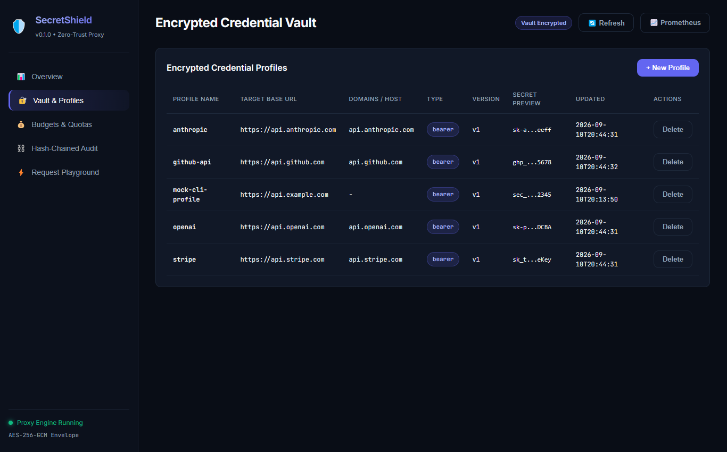The image size is (727, 452).
Task: Click the https://api.openai.com target URL
Action: coord(282,227)
